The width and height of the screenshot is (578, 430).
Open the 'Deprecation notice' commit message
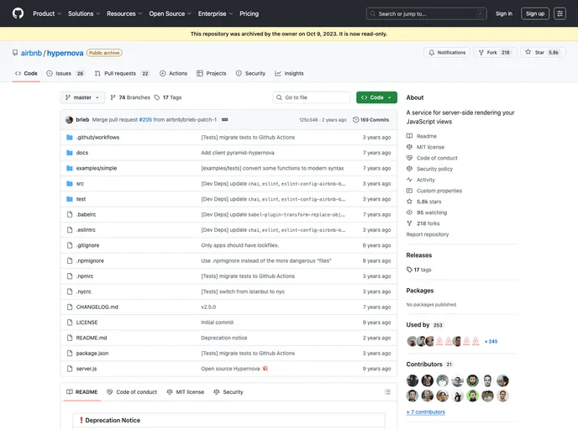tap(224, 338)
